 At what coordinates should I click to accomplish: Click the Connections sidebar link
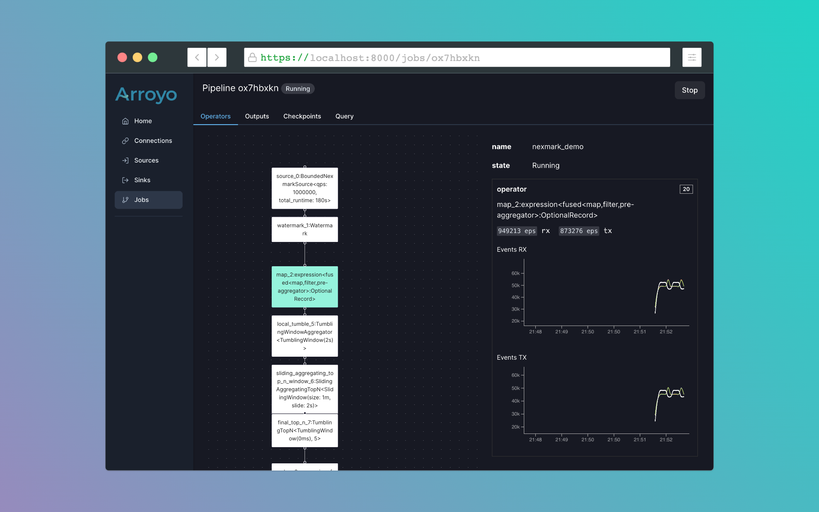[x=153, y=141]
